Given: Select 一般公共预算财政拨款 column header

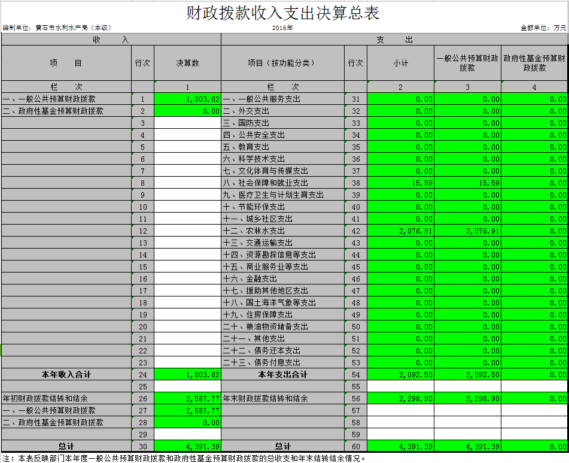Looking at the screenshot, I should [467, 63].
